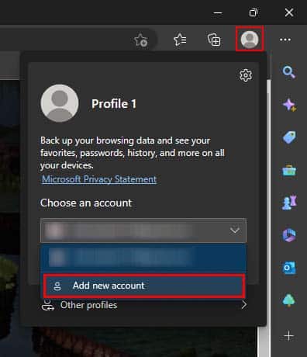This screenshot has height=357, width=307.
Task: Open the sidebar Search icon
Action: (x=289, y=72)
